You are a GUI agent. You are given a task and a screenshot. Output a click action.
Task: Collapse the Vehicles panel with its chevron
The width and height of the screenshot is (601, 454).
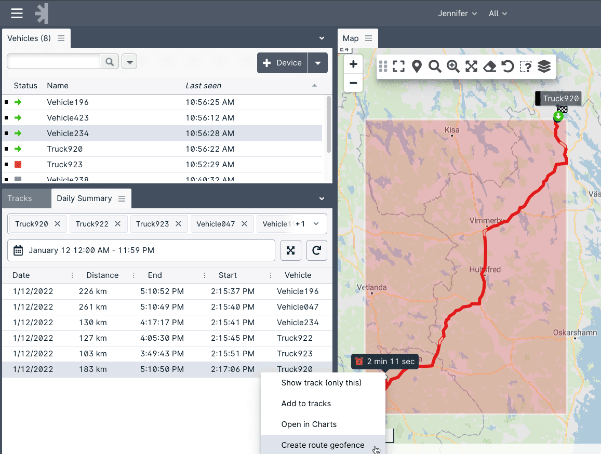click(321, 38)
